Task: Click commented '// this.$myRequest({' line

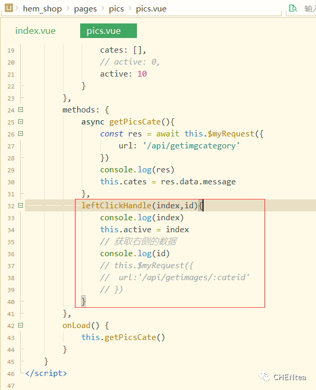Action: [146, 266]
